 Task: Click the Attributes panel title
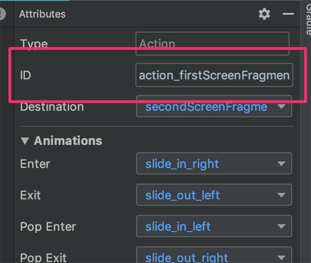tap(42, 14)
